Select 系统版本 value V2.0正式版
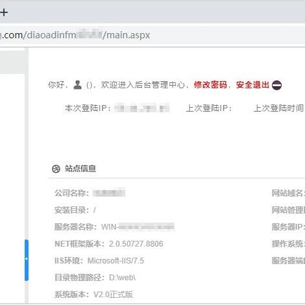Screen dimensions: 305x305 pyautogui.click(x=113, y=295)
